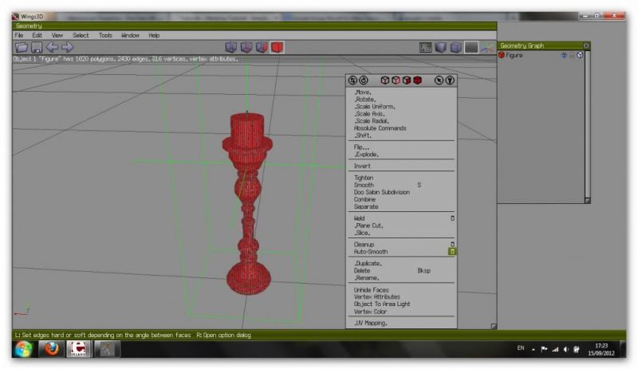Switch to edge selection mode cube
The width and height of the screenshot is (638, 369).
(246, 48)
